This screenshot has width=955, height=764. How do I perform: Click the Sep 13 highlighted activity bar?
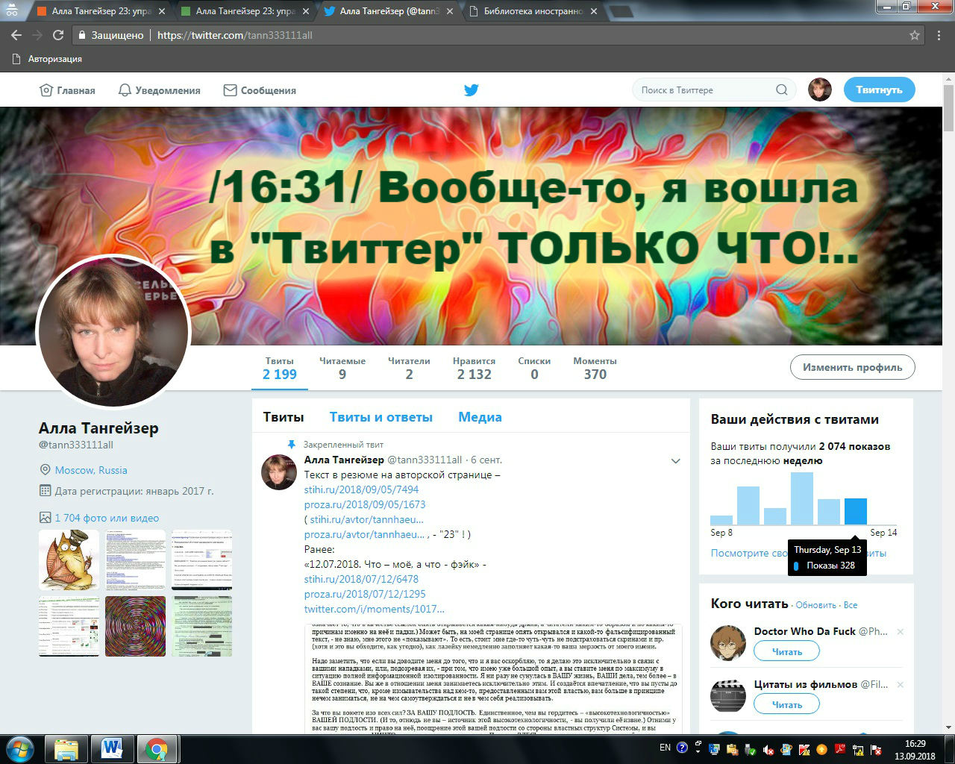[855, 511]
